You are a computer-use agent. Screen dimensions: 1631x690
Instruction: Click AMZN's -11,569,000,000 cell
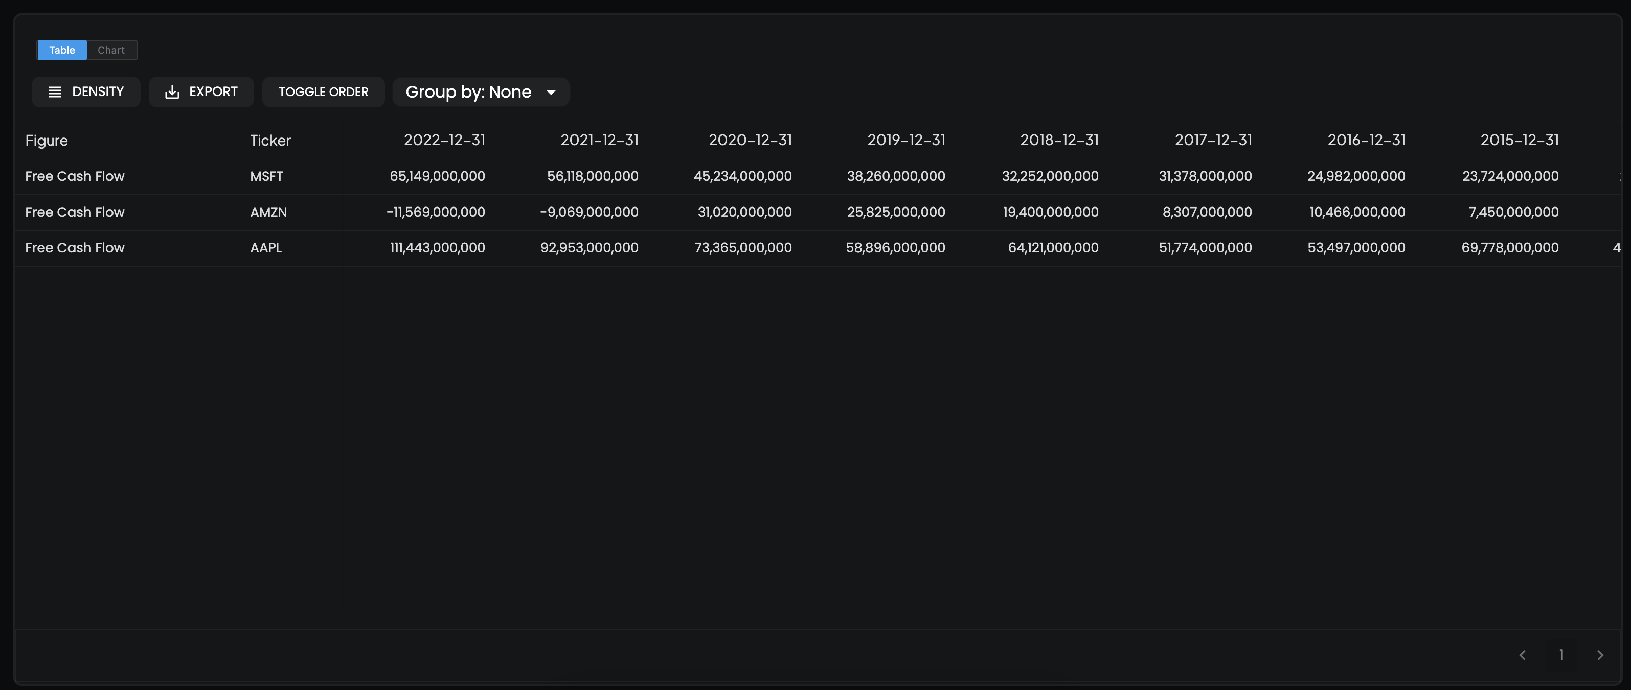(x=436, y=212)
